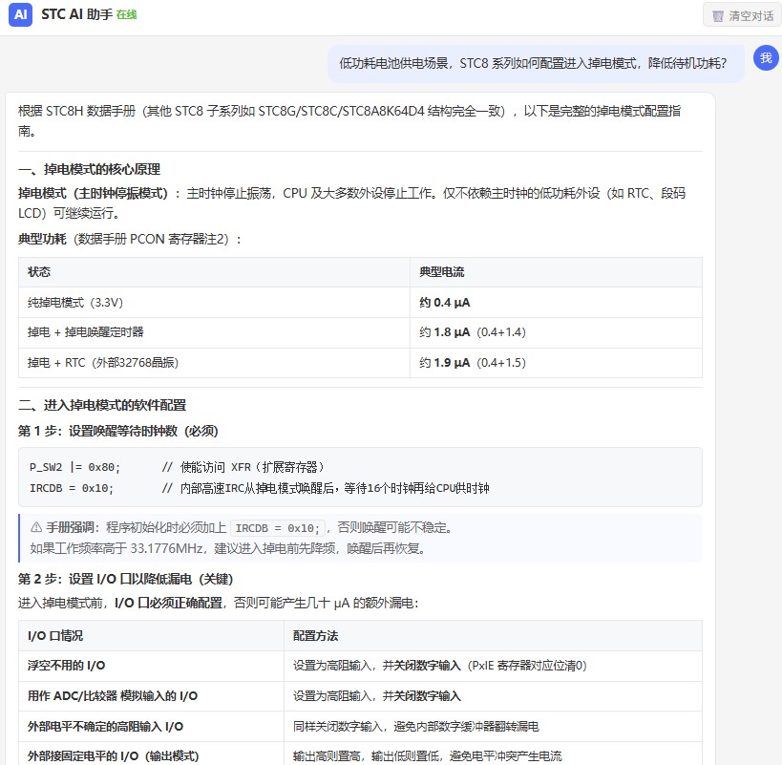Click the value 约 0.4 μA
This screenshot has width=782, height=765.
(x=445, y=302)
